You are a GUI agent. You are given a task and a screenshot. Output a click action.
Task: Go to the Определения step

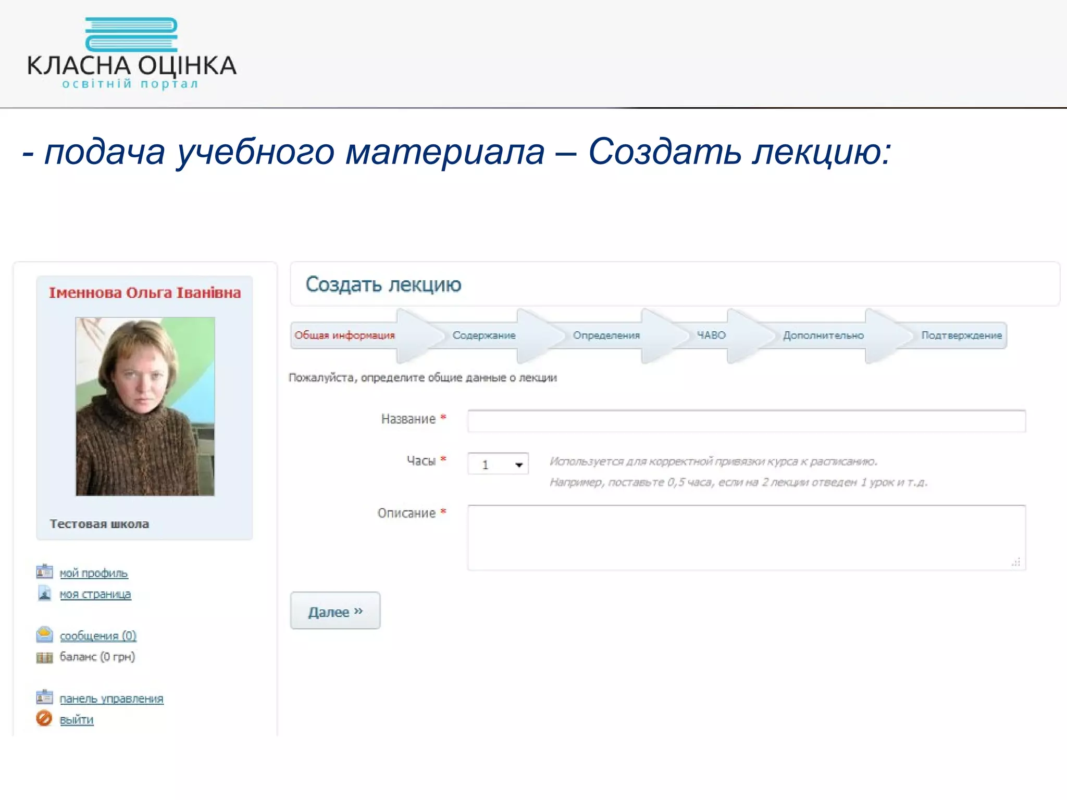(x=606, y=335)
